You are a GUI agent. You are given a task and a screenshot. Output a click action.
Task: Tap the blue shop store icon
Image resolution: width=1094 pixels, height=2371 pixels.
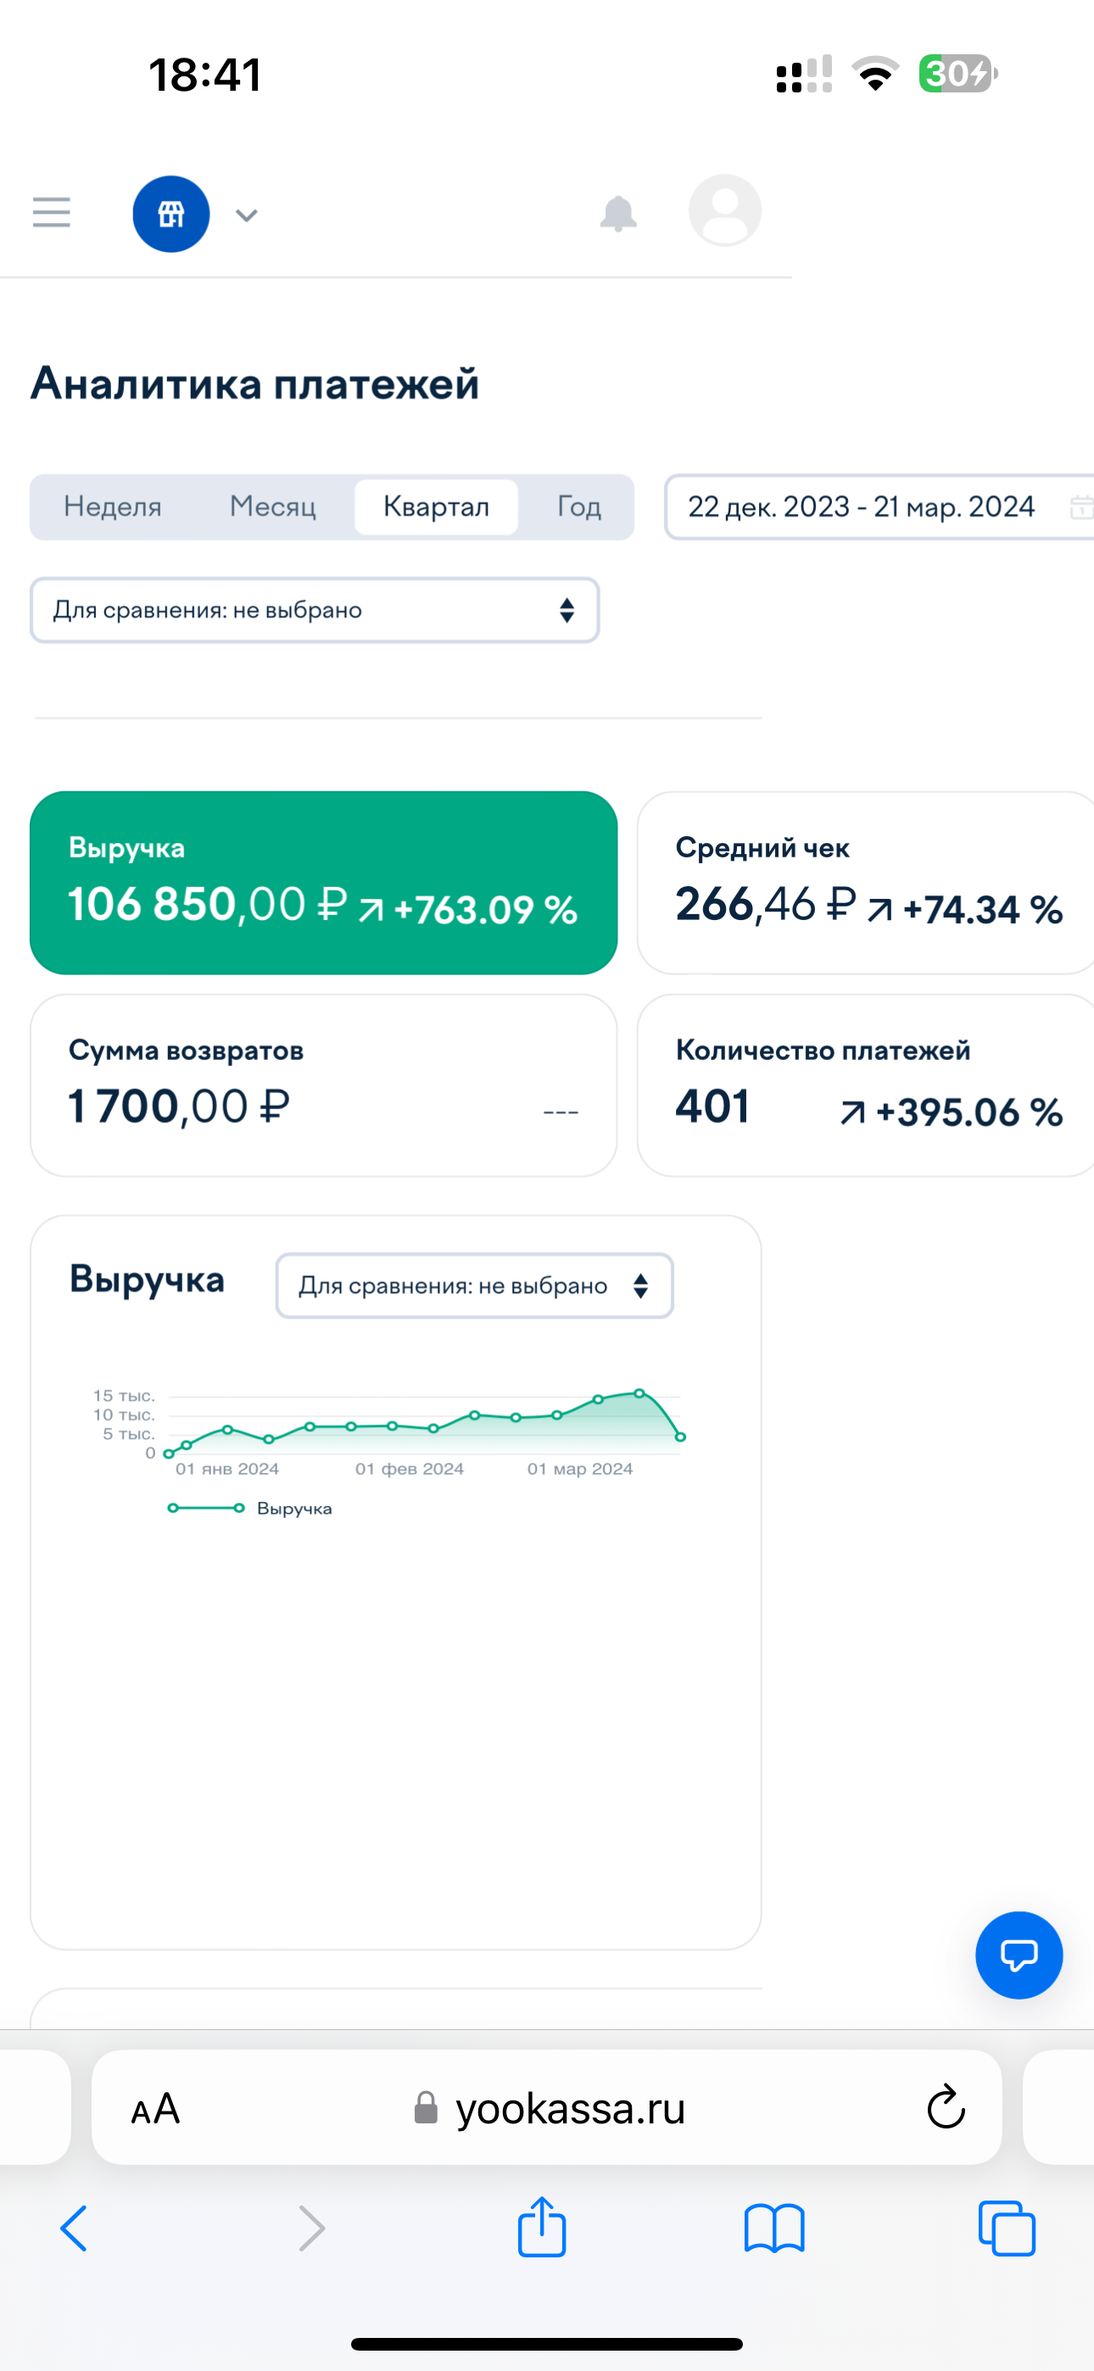[x=171, y=215]
